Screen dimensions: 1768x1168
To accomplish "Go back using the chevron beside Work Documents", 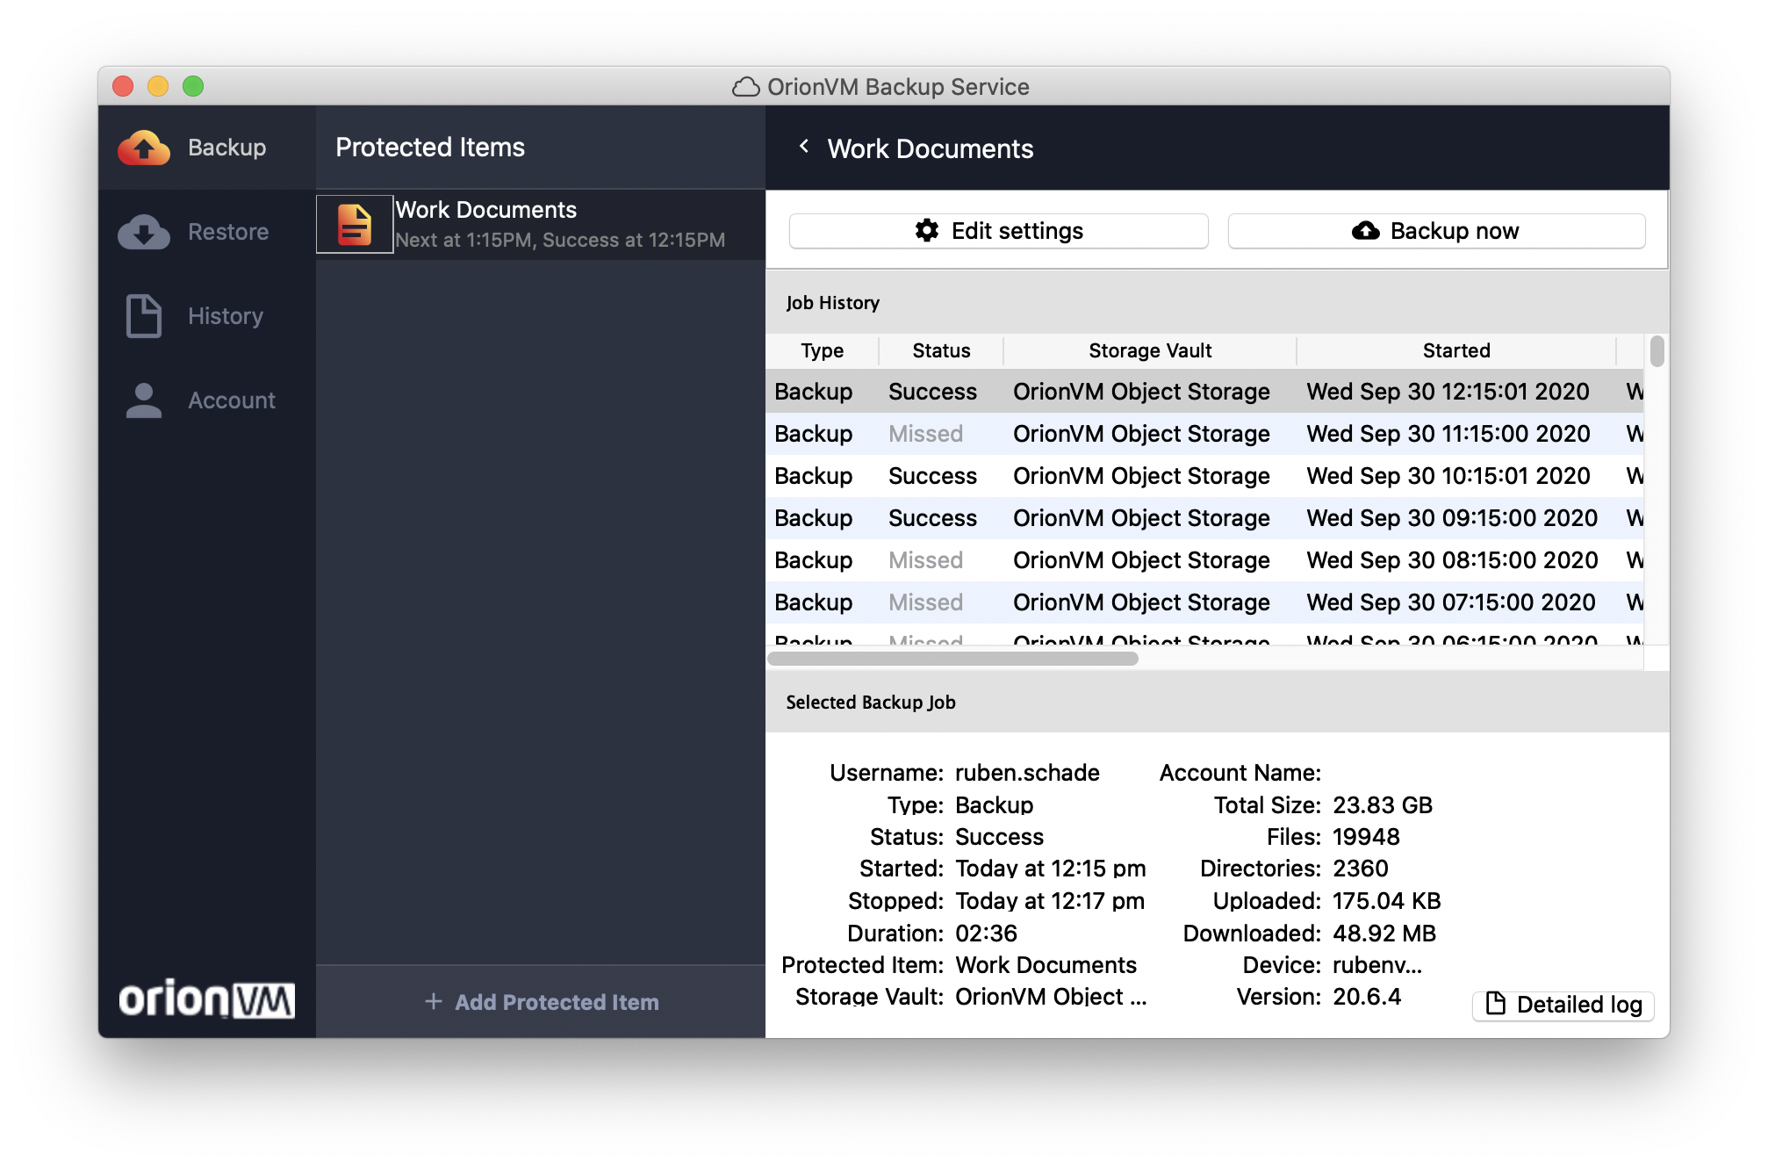I will 803,147.
